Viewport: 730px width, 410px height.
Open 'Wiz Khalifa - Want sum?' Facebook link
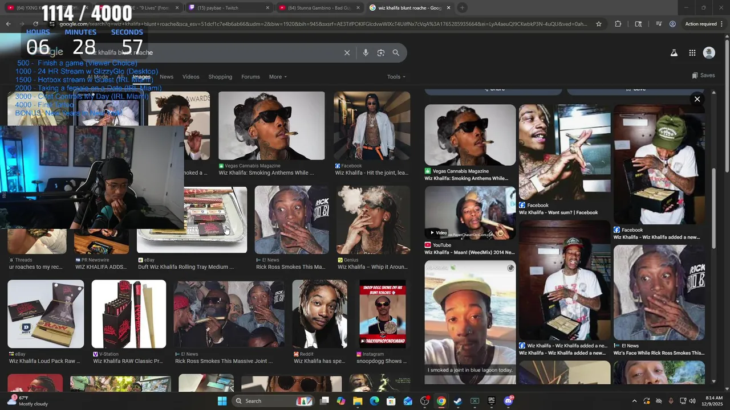558,212
